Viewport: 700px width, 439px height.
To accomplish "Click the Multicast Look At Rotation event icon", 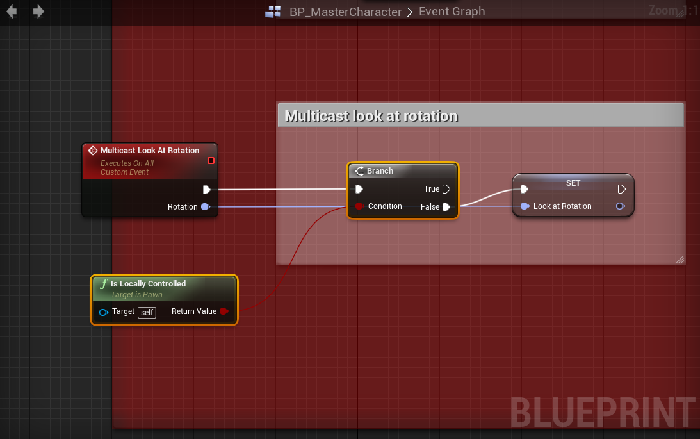I will click(93, 151).
